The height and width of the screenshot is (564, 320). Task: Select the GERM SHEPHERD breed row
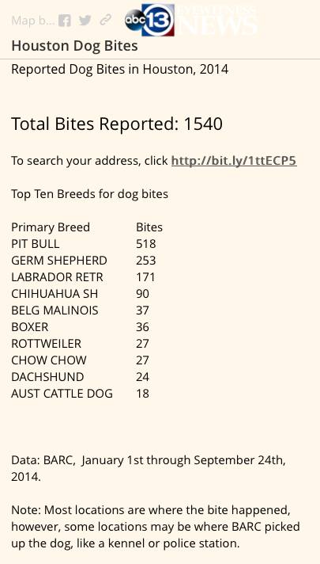click(x=84, y=261)
